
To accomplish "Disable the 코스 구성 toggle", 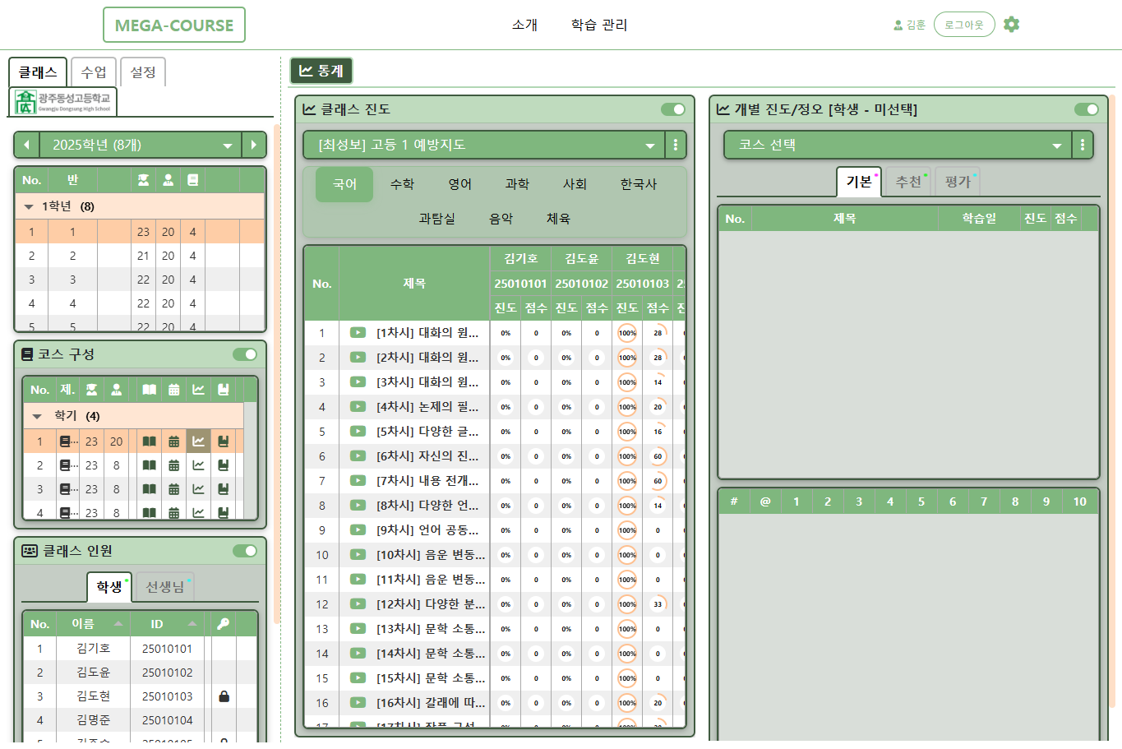I will (244, 355).
